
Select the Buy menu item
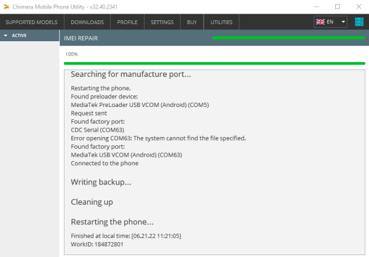pos(192,22)
